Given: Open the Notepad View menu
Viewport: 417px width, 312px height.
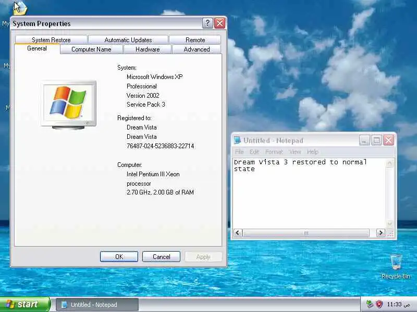Looking at the screenshot, I should click(x=295, y=152).
